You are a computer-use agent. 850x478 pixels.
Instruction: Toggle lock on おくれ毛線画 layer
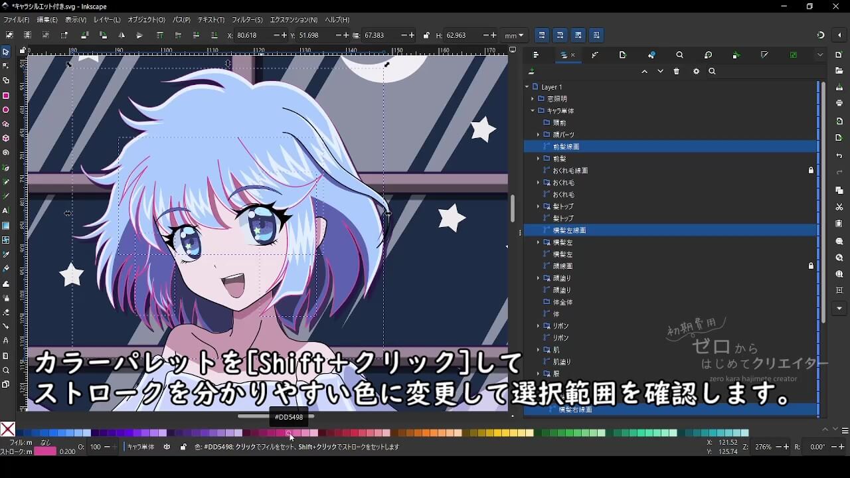[x=811, y=171]
